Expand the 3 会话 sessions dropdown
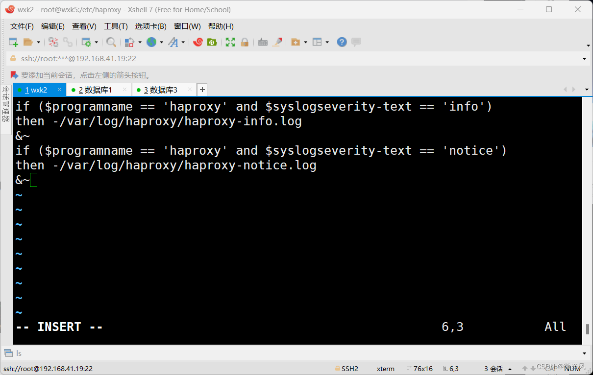The image size is (593, 375). click(x=510, y=368)
